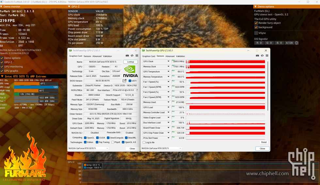This screenshot has width=320, height=185.
Task: Switch to the Graphics Card tab in the Sensors GPU-Z window
Action: [149, 56]
